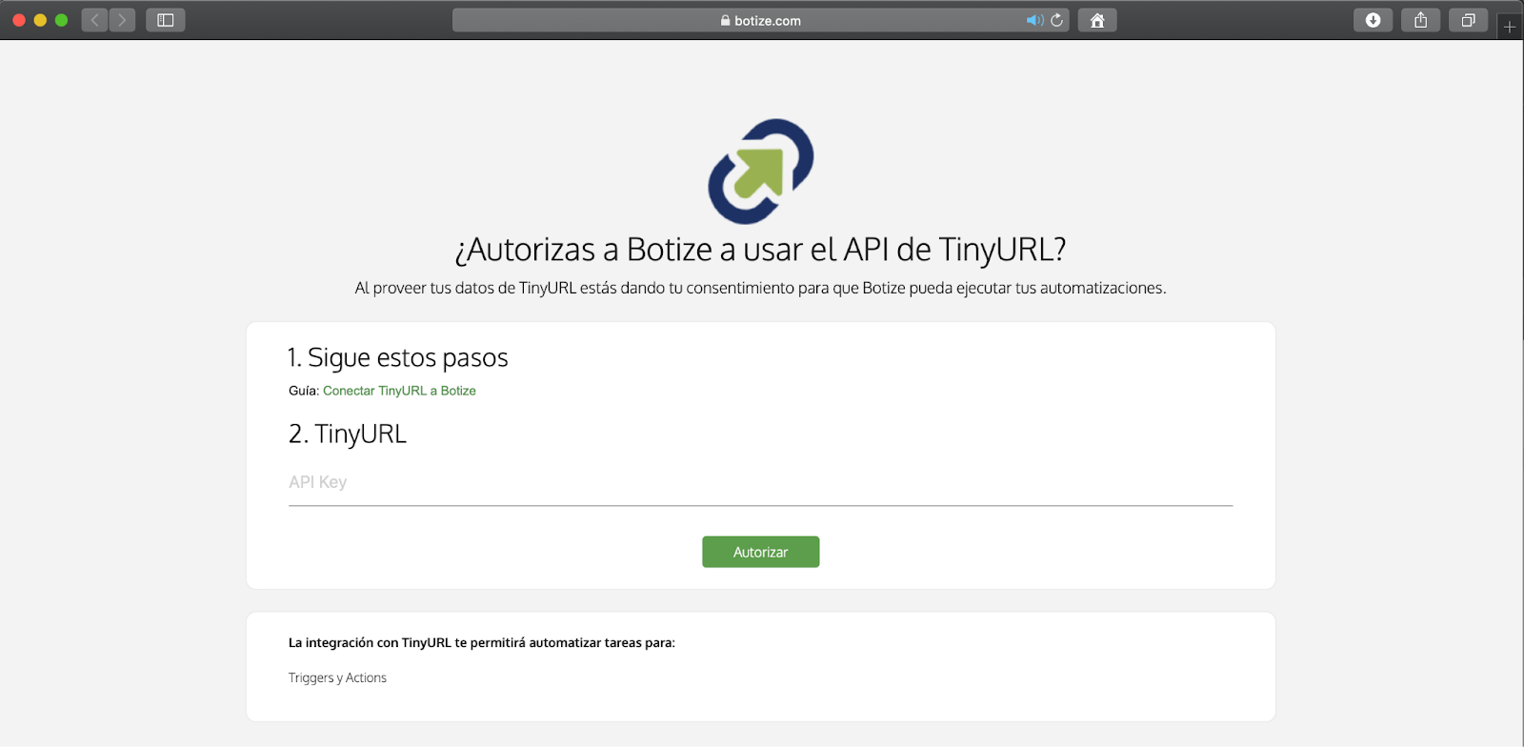This screenshot has width=1524, height=747.
Task: Click the Safari back navigation arrow
Action: coord(94,20)
